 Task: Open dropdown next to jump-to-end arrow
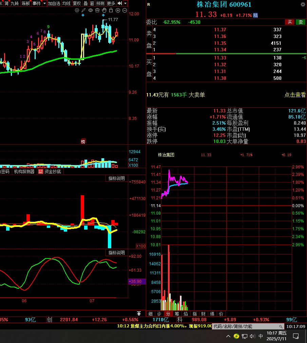[x=126, y=3]
